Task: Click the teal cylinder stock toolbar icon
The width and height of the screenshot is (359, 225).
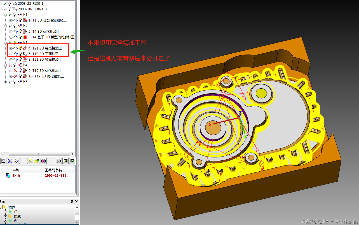Action: tap(59, 161)
